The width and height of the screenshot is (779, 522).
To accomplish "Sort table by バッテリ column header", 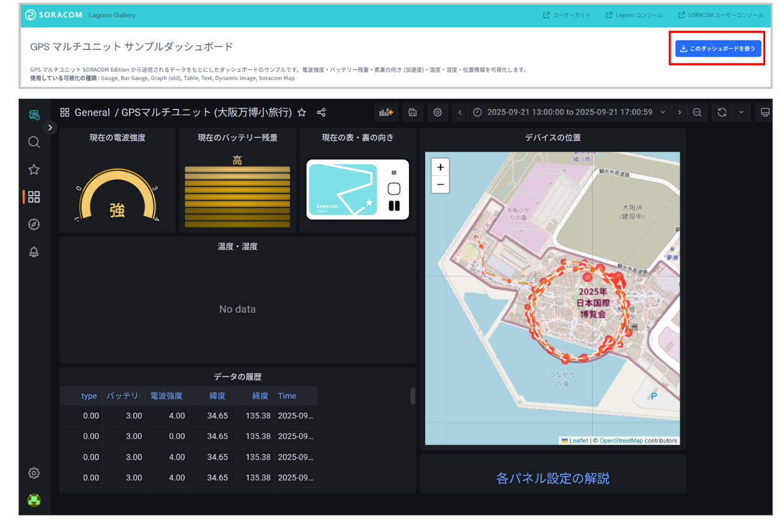I will (x=124, y=396).
